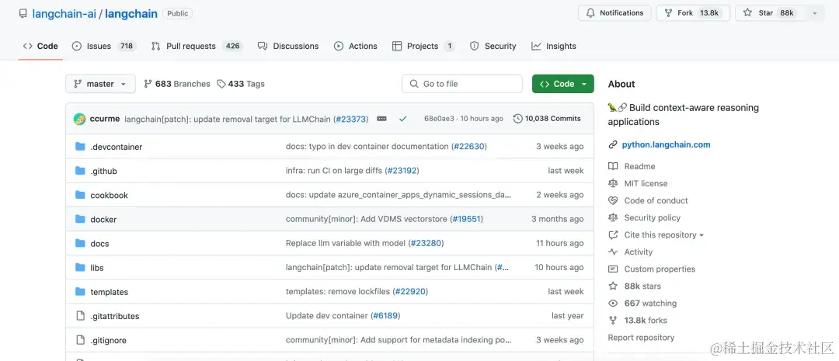This screenshot has height=361, width=839.
Task: Open the Readme link in About
Action: point(639,166)
